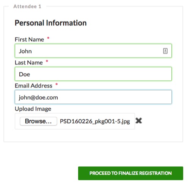Click the Browse... file button
Image resolution: width=190 pixels, height=186 pixels.
pyautogui.click(x=38, y=121)
